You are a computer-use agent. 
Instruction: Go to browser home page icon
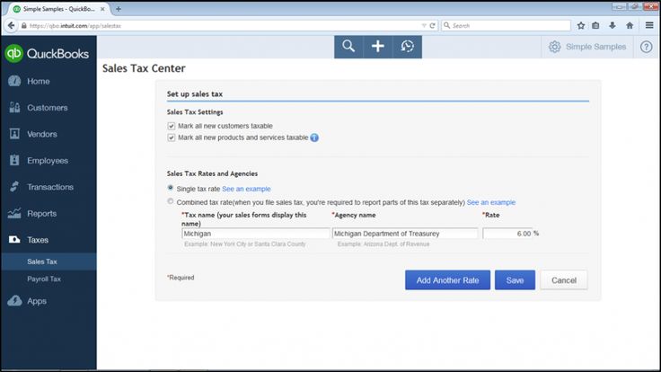point(630,26)
